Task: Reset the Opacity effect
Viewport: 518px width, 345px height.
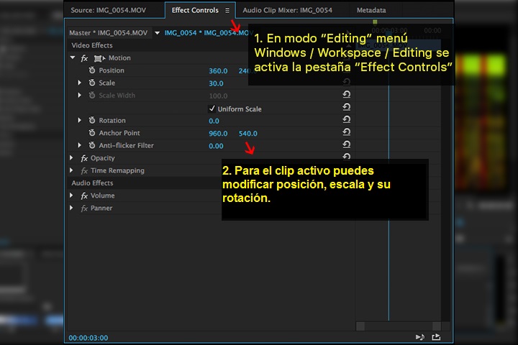Action: point(346,156)
